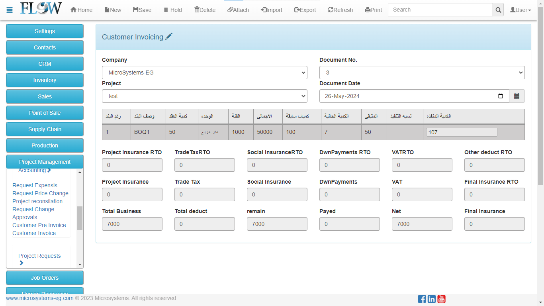
Task: Click the search magnifier button
Action: coord(498,10)
